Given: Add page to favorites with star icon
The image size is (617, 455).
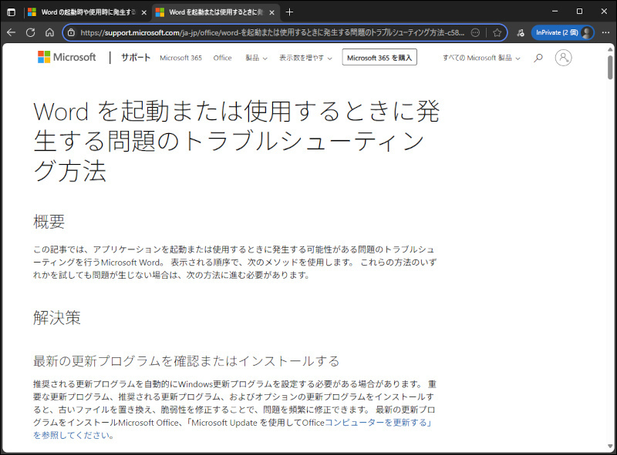Looking at the screenshot, I should pyautogui.click(x=497, y=32).
